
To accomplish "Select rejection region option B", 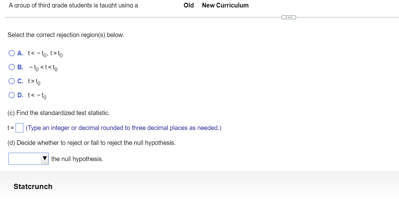I will [x=11, y=67].
